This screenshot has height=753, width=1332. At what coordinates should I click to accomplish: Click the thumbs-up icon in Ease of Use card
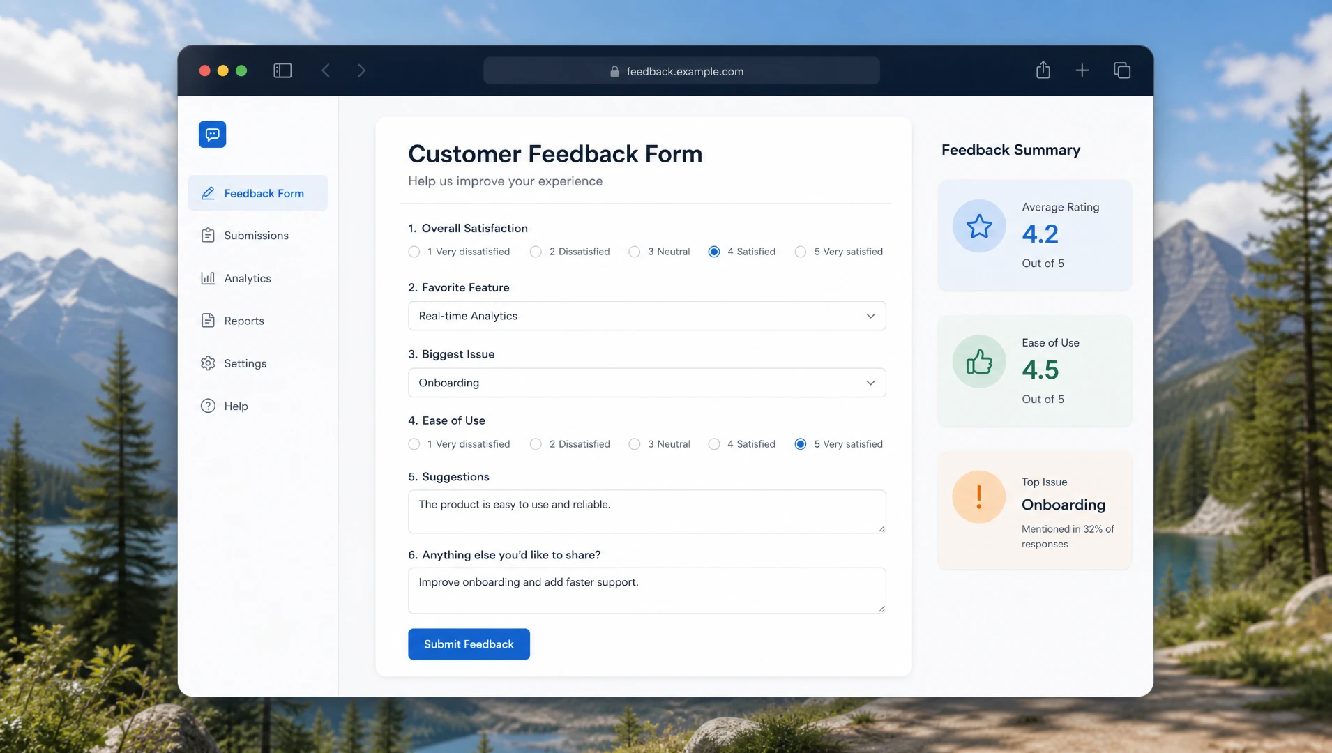tap(979, 362)
